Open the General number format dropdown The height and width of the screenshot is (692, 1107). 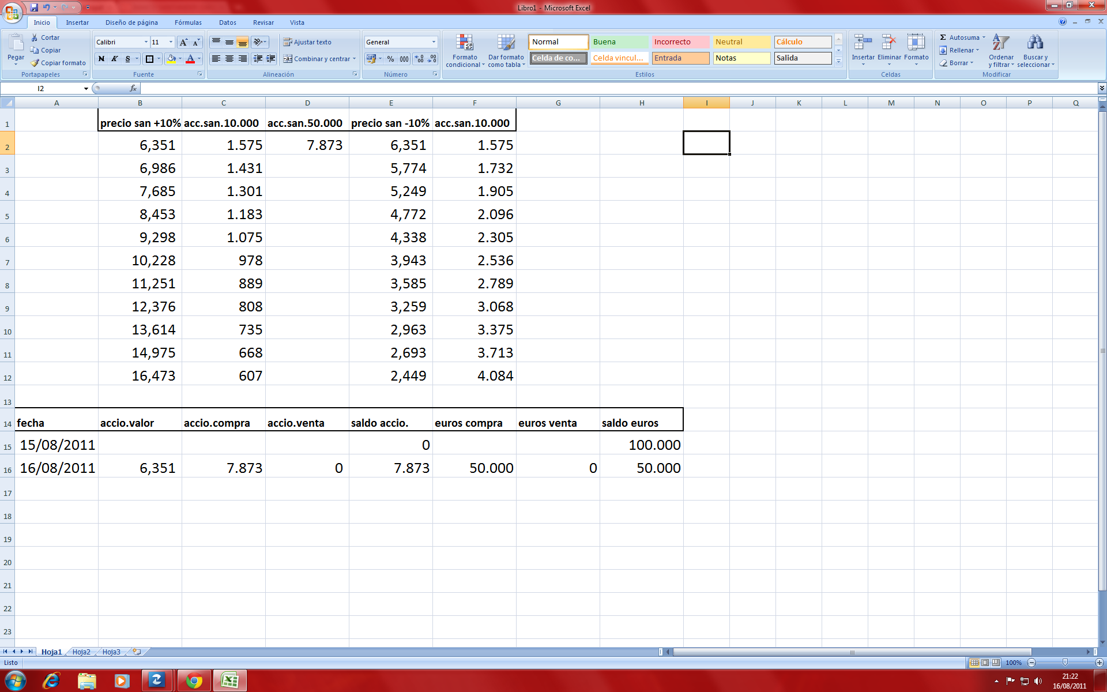pos(434,42)
